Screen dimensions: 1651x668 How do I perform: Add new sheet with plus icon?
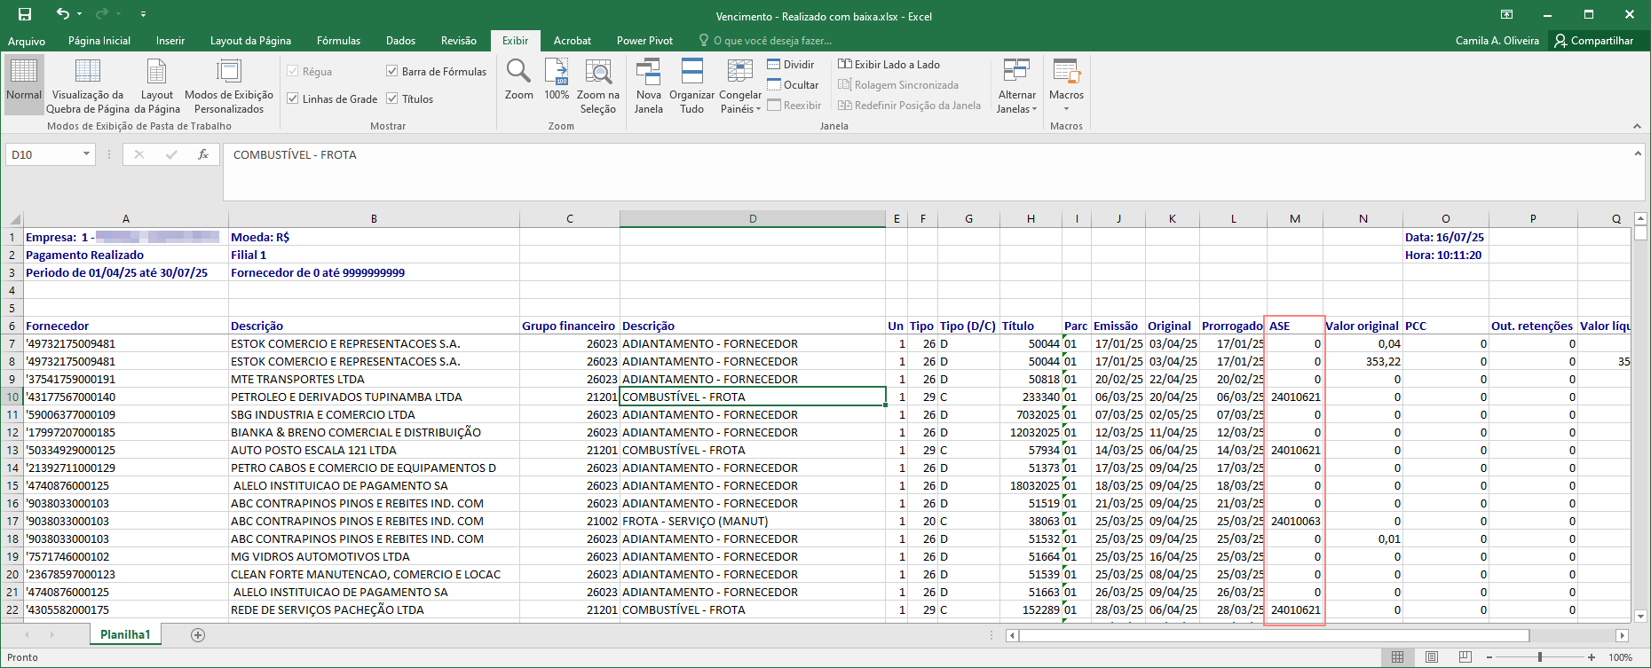click(198, 635)
